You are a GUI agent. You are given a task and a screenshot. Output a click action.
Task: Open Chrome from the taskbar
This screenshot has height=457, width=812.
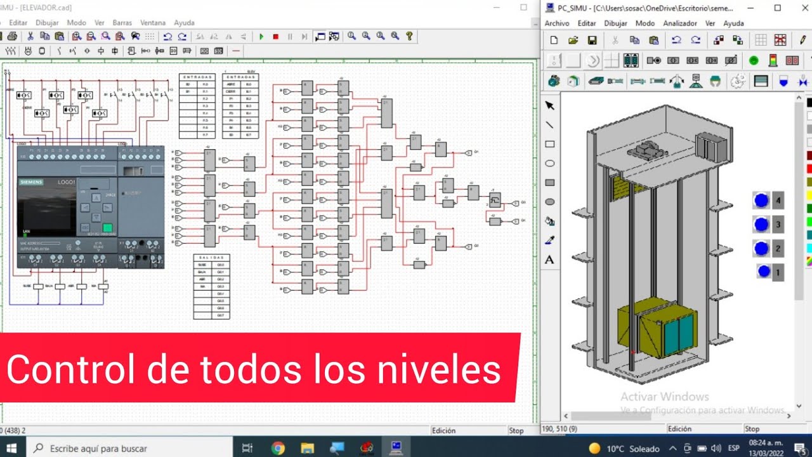click(x=278, y=448)
